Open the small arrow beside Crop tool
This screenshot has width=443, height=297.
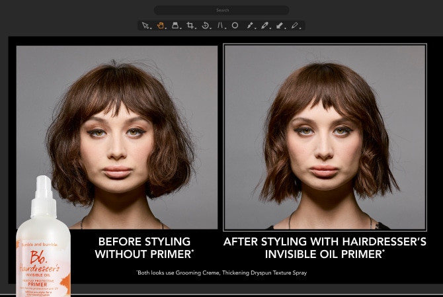tap(196, 28)
